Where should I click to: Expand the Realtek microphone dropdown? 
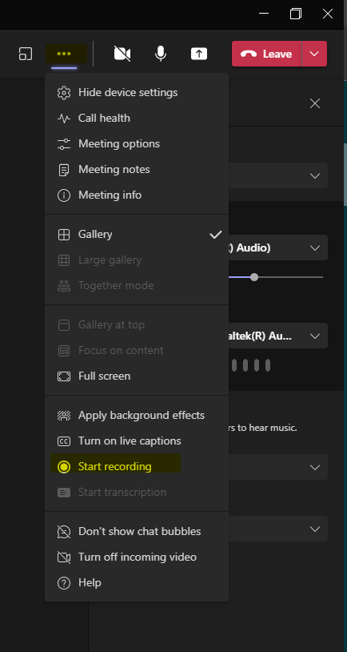[315, 336]
